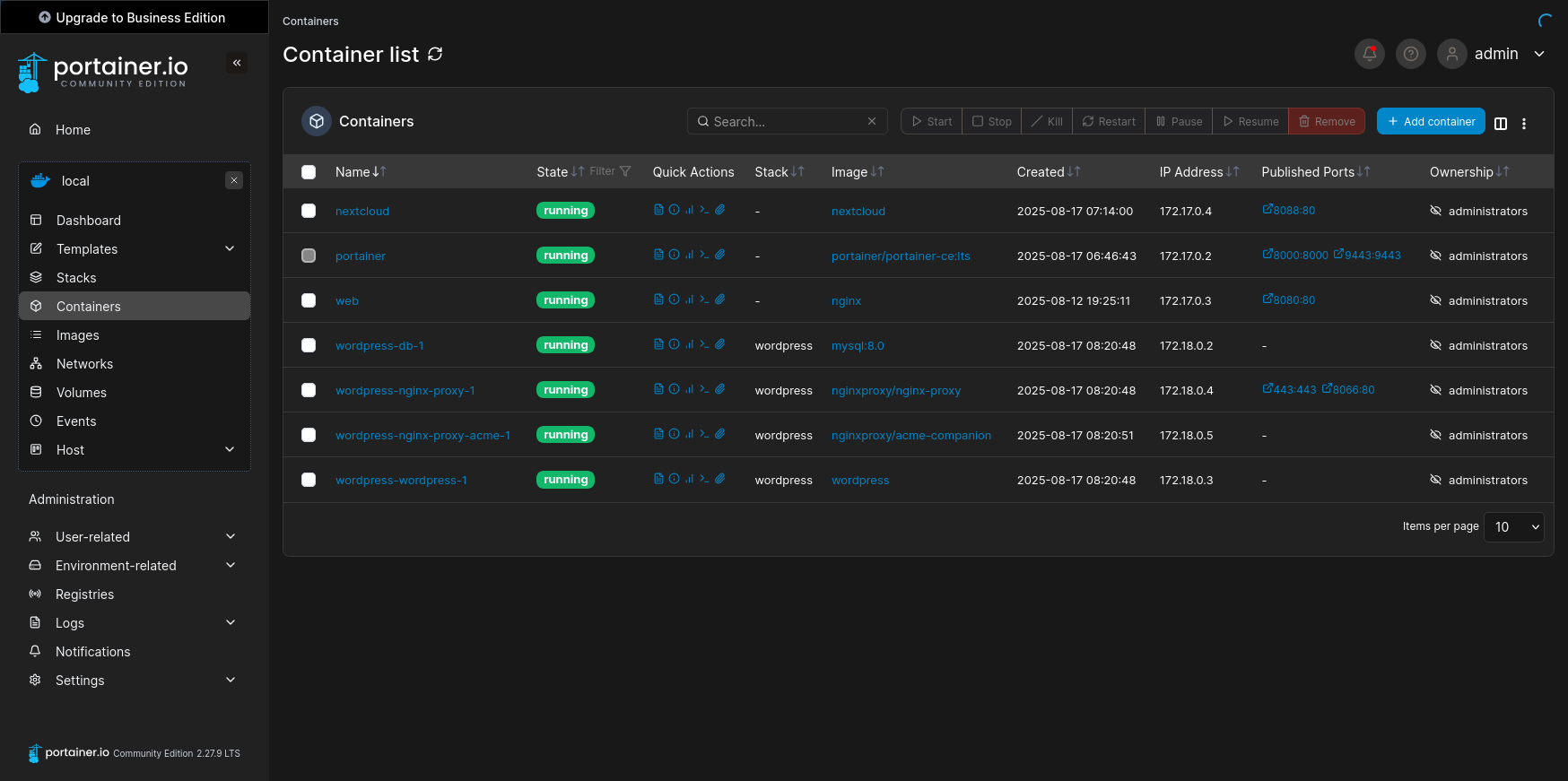Click the paperclip attach icon for web container
This screenshot has height=781, width=1568.
(x=719, y=299)
